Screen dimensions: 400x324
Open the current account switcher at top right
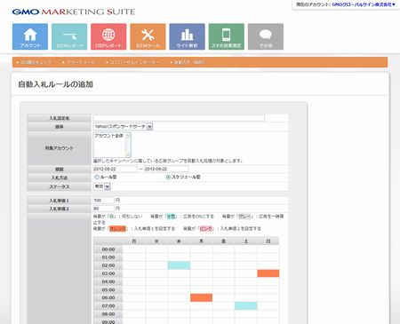[364, 4]
